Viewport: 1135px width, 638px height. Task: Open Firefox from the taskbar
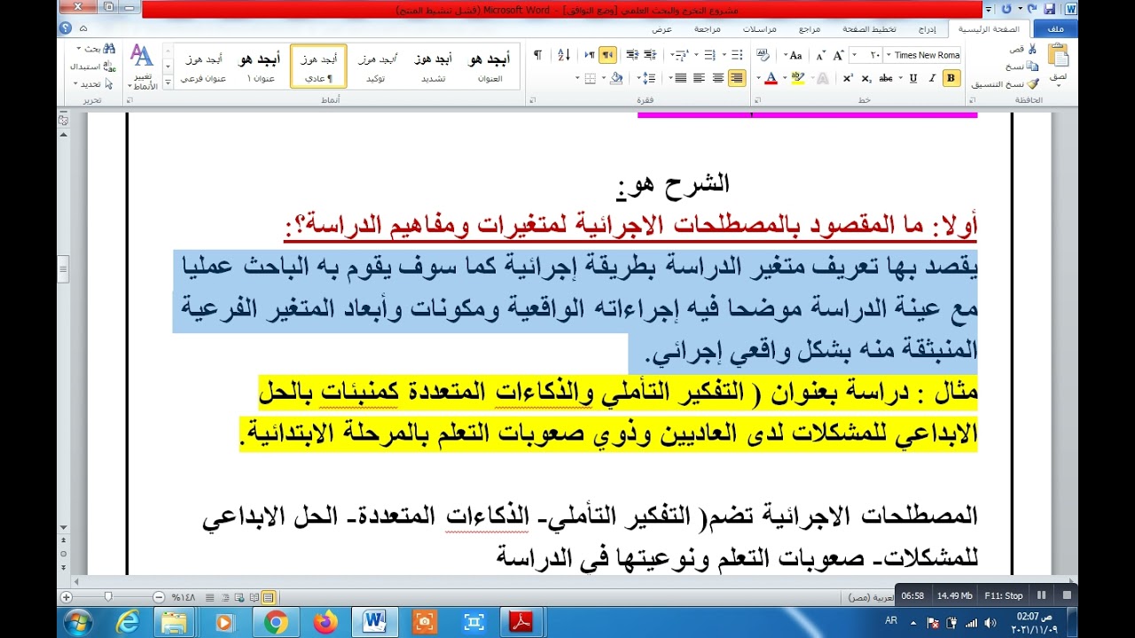pyautogui.click(x=325, y=623)
